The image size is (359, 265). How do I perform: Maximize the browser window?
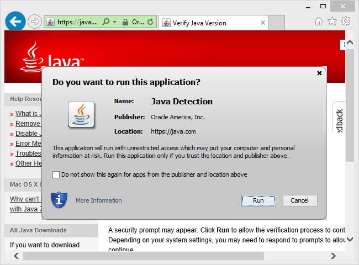(323, 7)
